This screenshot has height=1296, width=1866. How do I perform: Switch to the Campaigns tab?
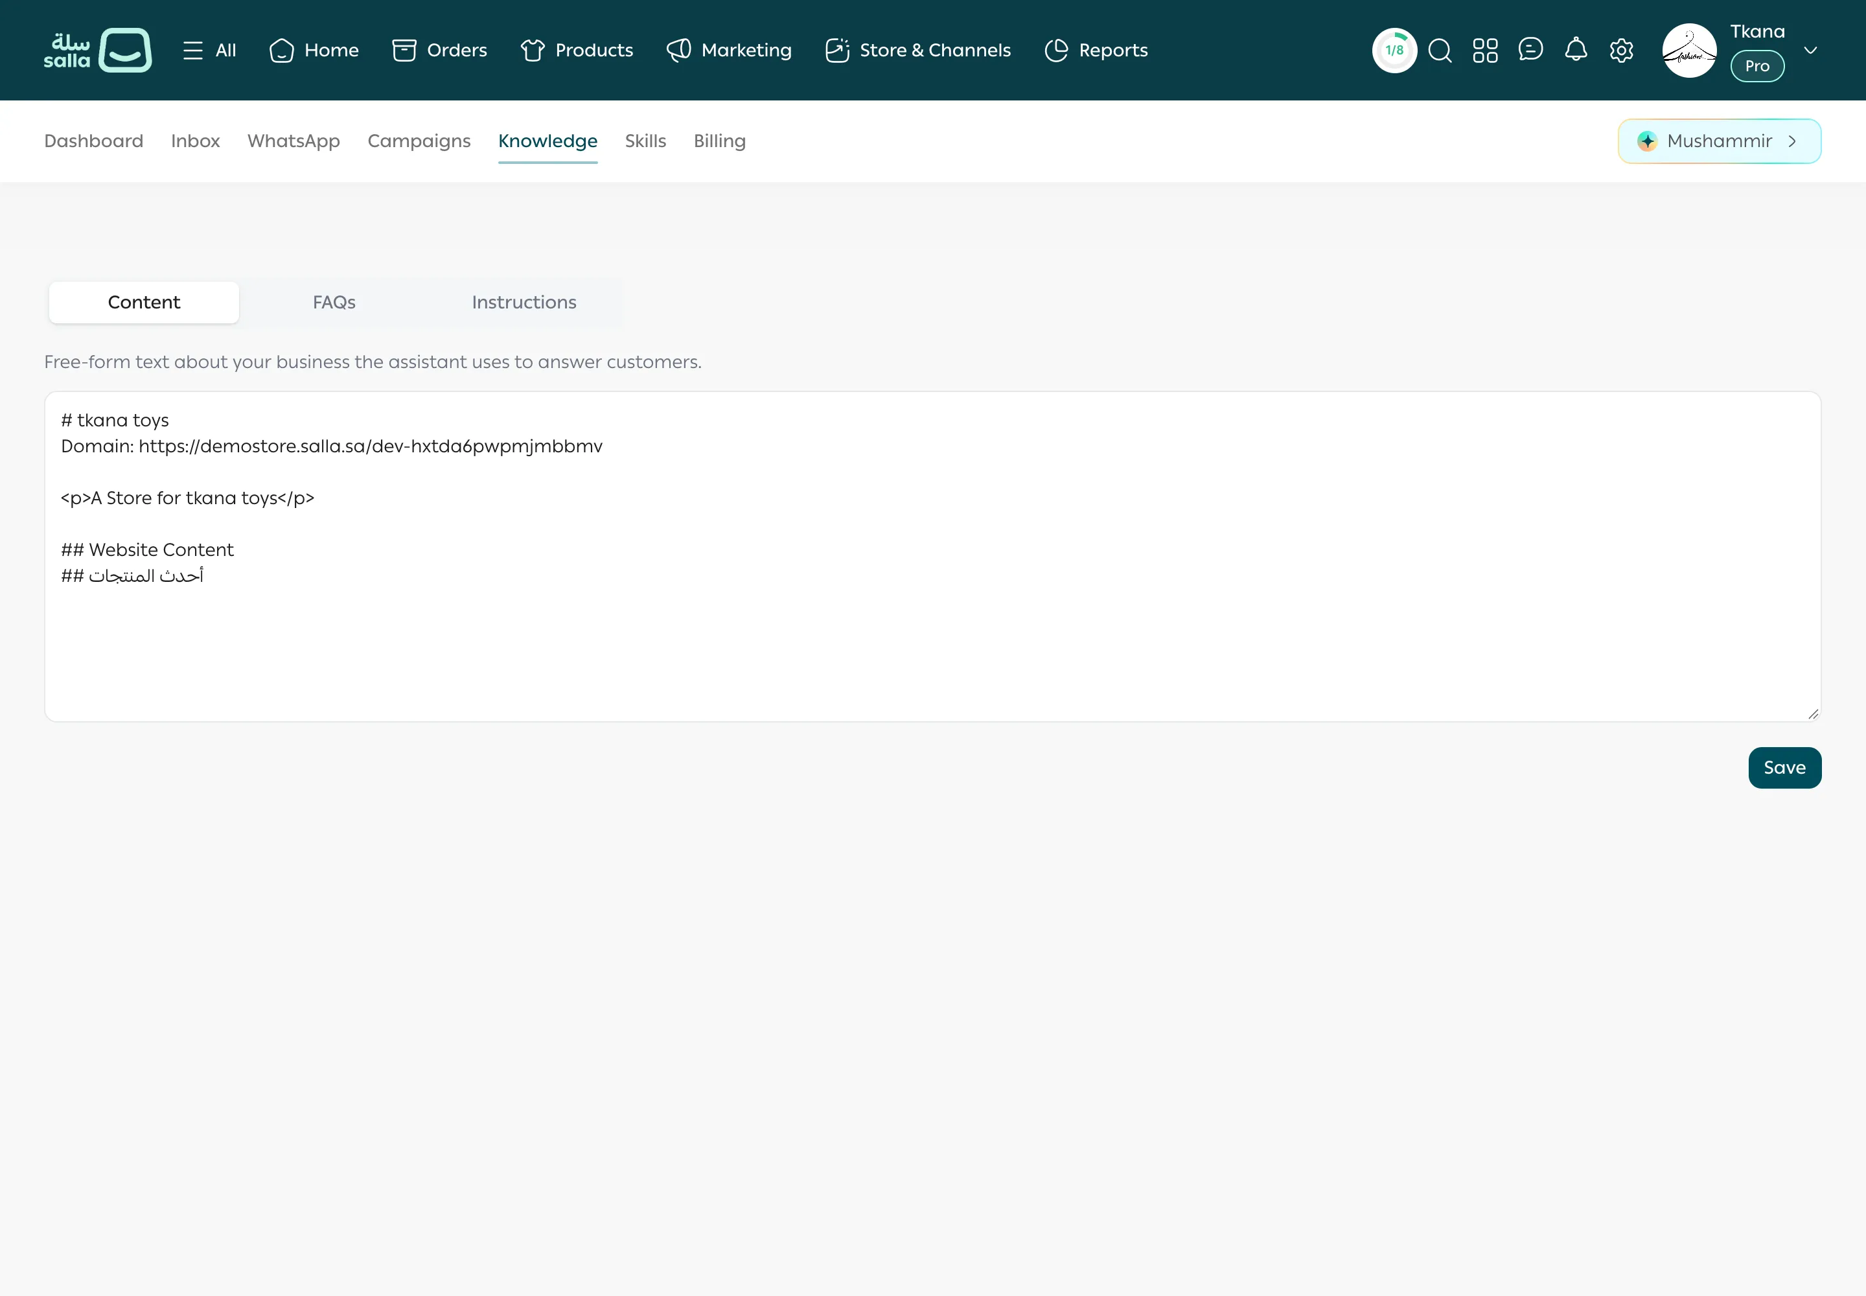pos(419,141)
